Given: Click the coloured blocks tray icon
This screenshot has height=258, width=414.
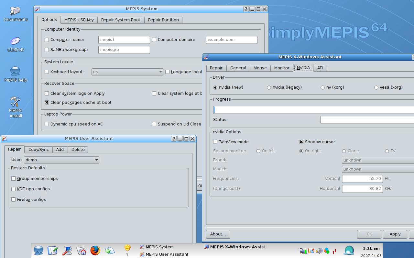Looking at the screenshot, I should point(327,251).
